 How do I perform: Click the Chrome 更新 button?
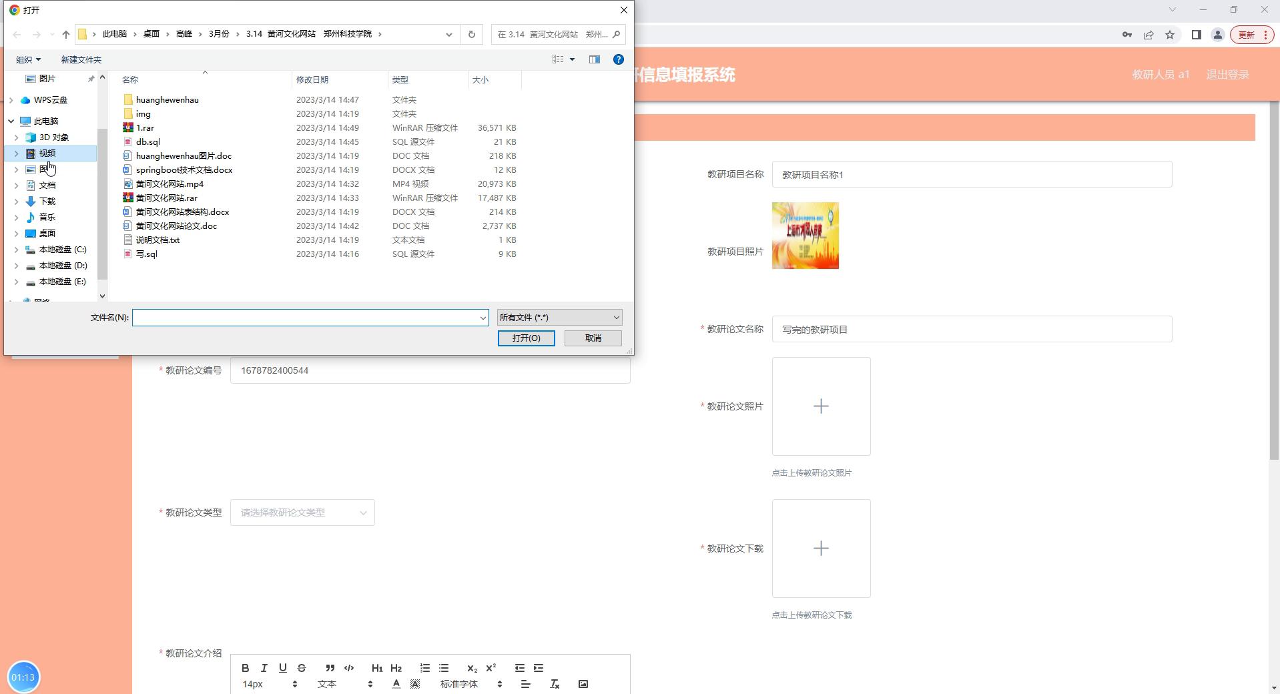[x=1252, y=35]
